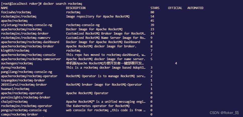The image size is (243, 117).
Task: Click 'Apache RocketMQ docker image for name server.' description
Action: [106, 59]
